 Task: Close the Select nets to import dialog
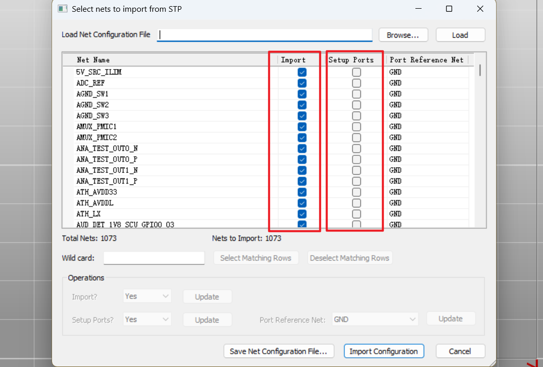480,9
